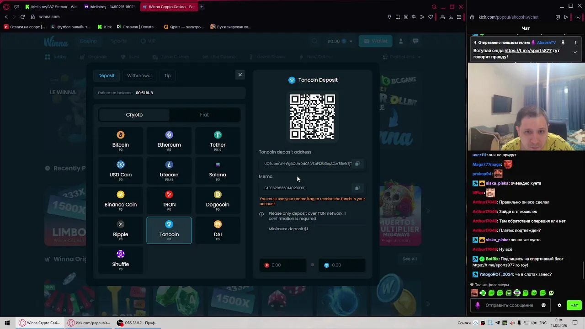Screen dimensions: 585x329
Task: Go back in browser history
Action: click(x=6, y=17)
